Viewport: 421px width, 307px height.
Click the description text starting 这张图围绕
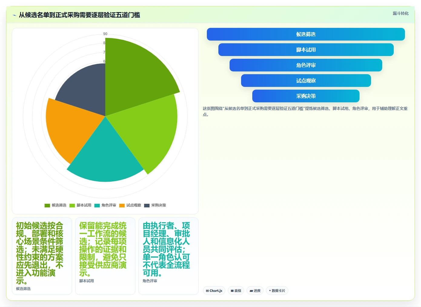coord(305,111)
